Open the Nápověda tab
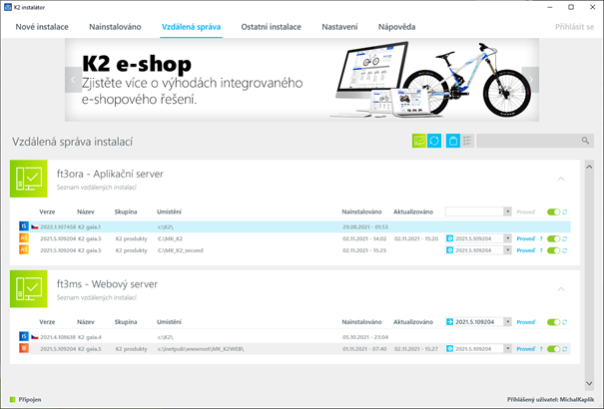604x409 pixels. (396, 27)
